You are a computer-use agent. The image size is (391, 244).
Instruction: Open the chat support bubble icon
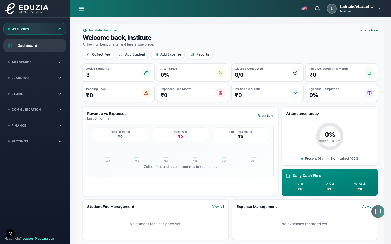point(378,211)
